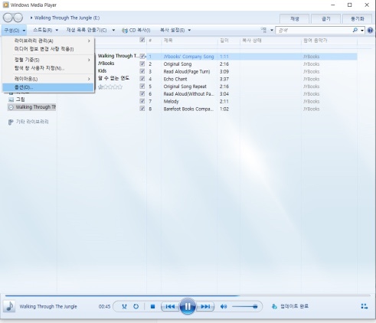Click the 3:37 track length

[224, 79]
